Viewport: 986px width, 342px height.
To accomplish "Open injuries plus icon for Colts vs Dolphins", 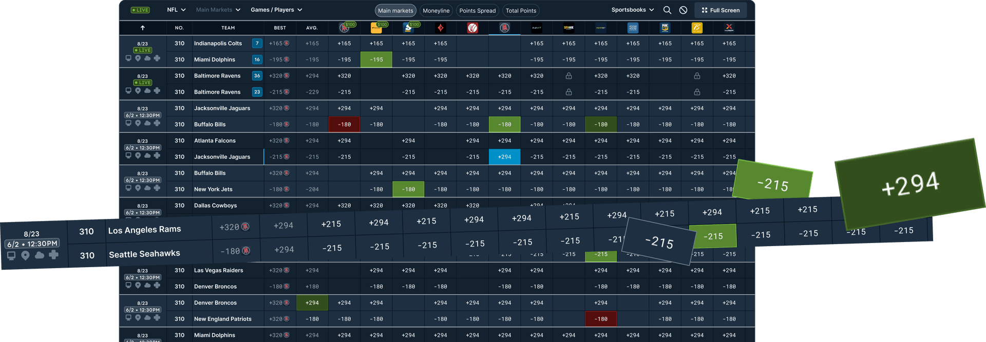I will [x=157, y=58].
